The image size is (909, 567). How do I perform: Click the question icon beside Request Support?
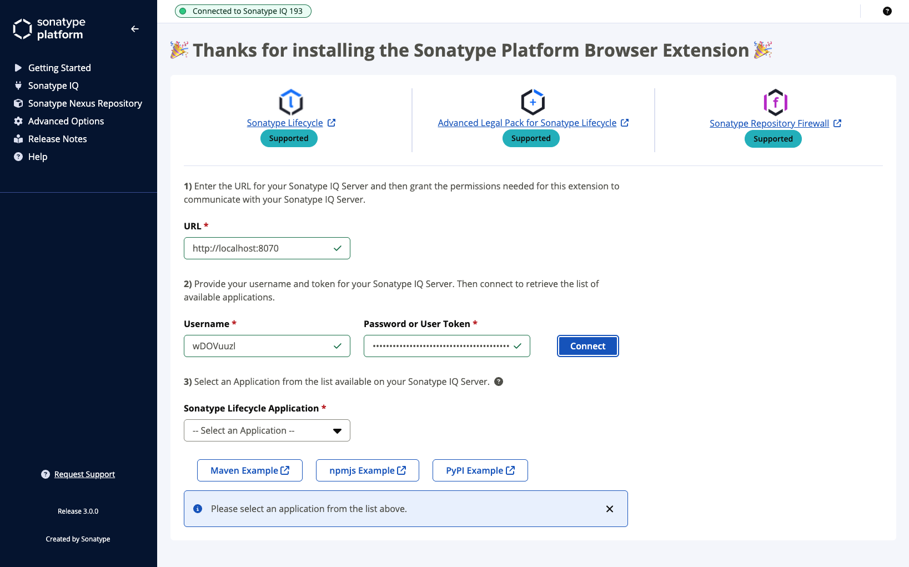(46, 474)
